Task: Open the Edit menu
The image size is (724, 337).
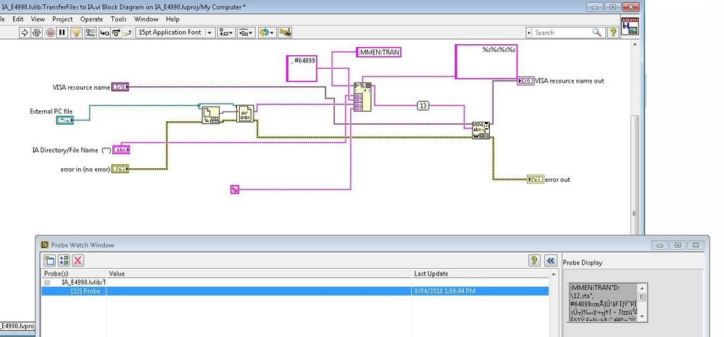Action: click(18, 19)
